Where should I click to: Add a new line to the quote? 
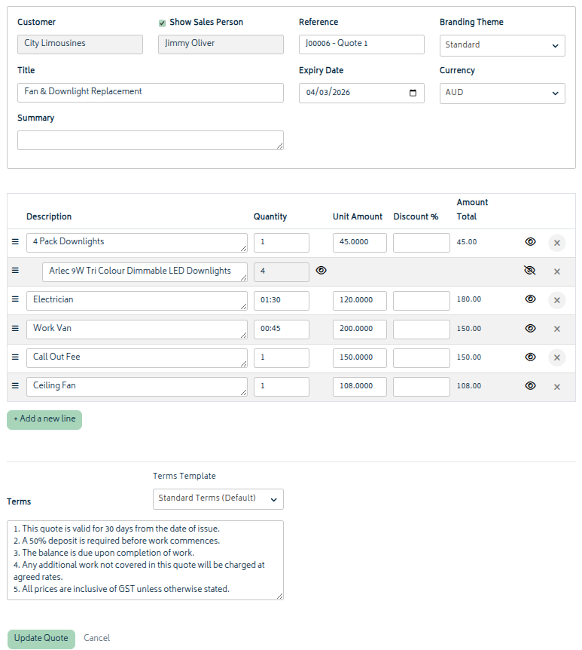click(x=44, y=419)
